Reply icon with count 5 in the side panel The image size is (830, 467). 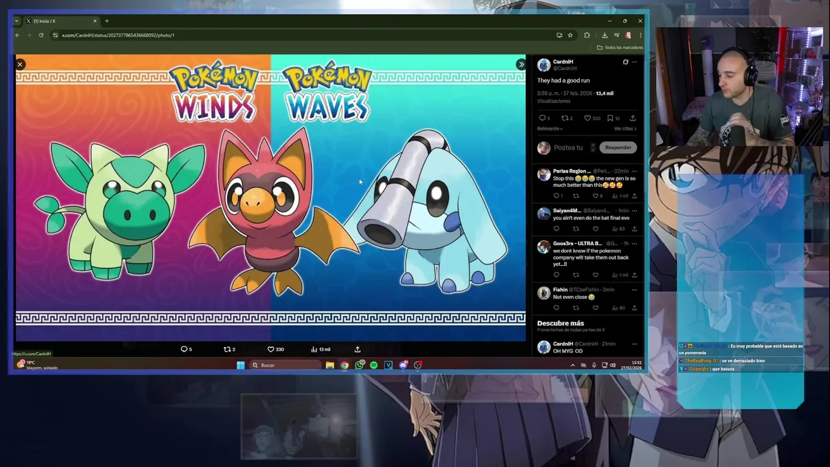[542, 118]
